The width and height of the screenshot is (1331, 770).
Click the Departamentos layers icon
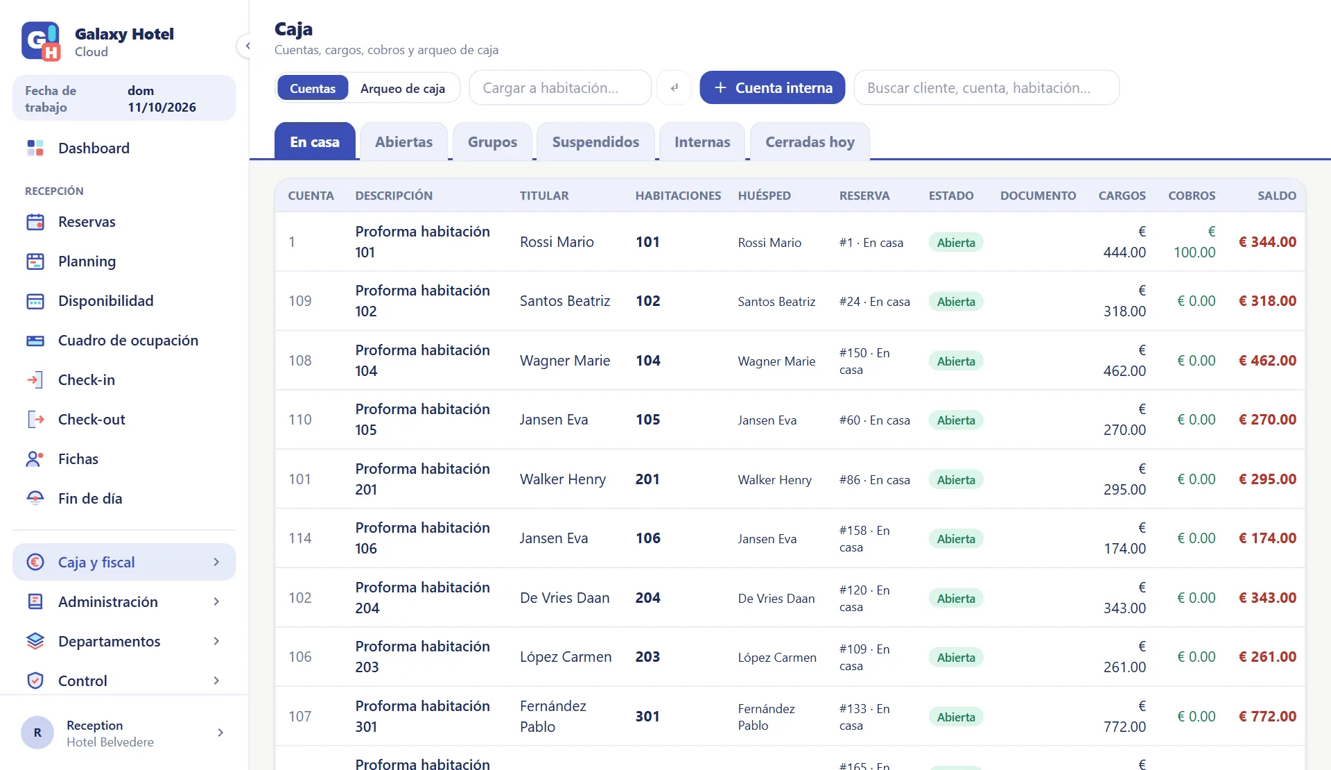(x=35, y=641)
